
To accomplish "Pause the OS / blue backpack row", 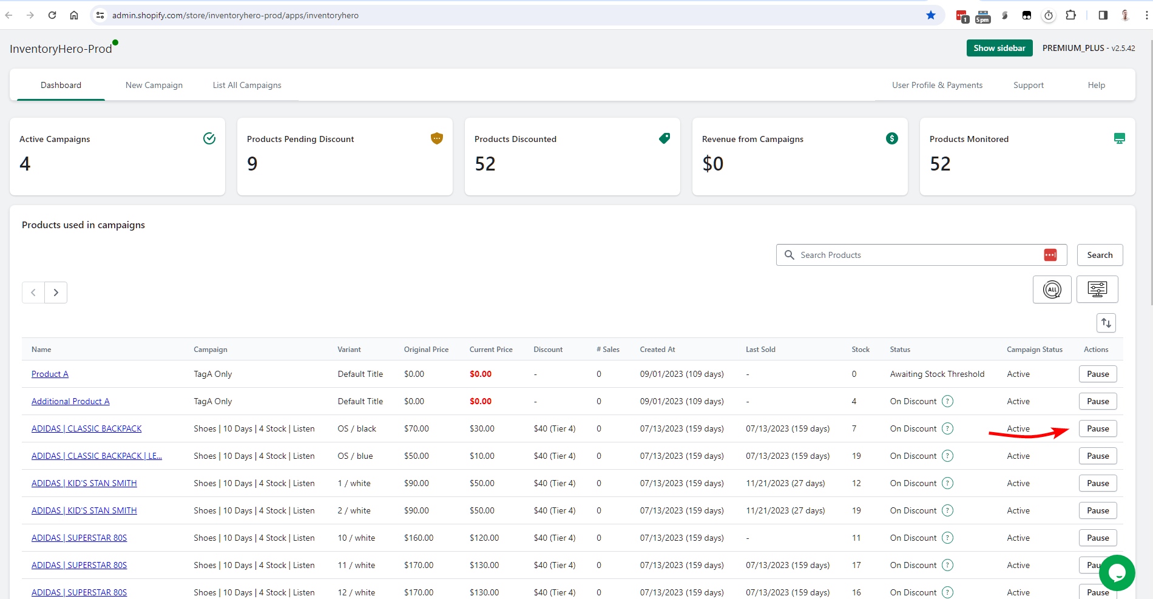I will click(x=1098, y=456).
